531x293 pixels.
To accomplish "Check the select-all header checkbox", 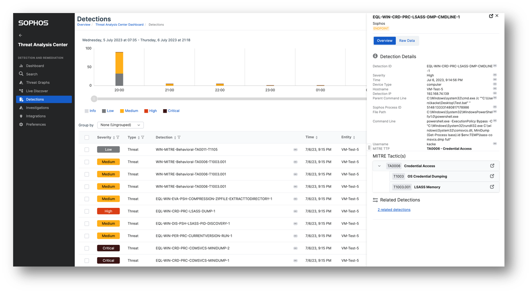I will coord(87,137).
